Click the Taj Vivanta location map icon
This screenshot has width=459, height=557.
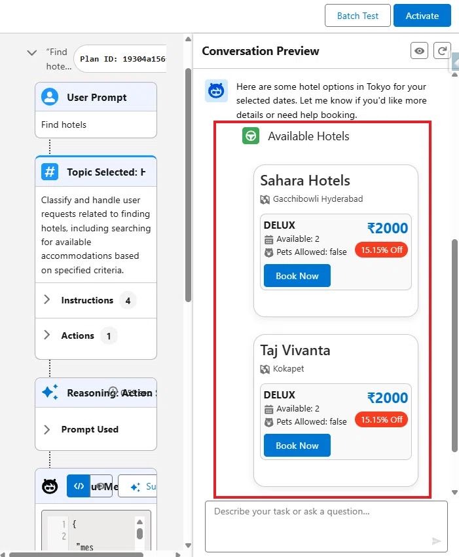click(265, 370)
